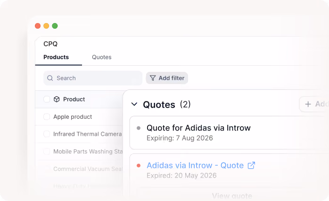Check the Mobile Parts Washing checkbox
The height and width of the screenshot is (201, 329).
click(x=47, y=151)
